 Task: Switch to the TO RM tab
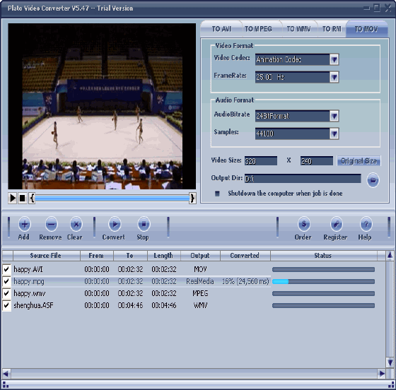coord(332,29)
